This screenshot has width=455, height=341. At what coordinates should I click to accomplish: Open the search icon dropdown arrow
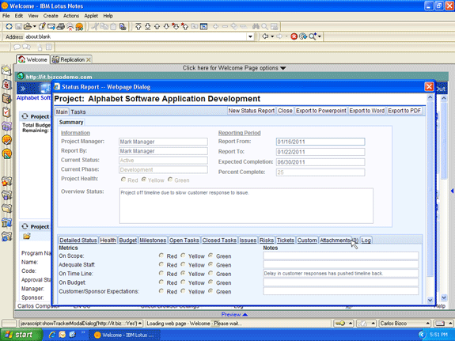click(x=320, y=36)
